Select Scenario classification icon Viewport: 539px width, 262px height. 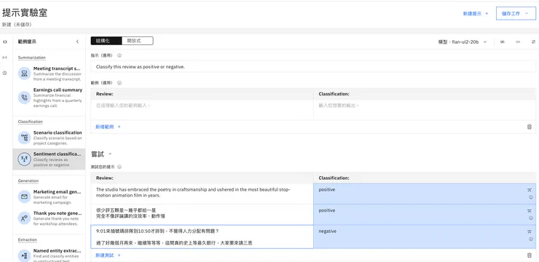click(x=24, y=138)
